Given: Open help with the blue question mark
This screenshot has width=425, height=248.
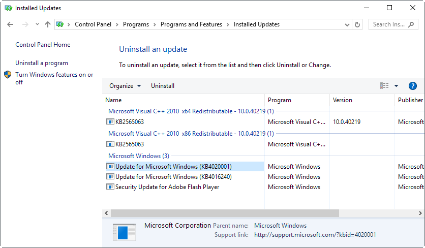Looking at the screenshot, I should (x=412, y=86).
